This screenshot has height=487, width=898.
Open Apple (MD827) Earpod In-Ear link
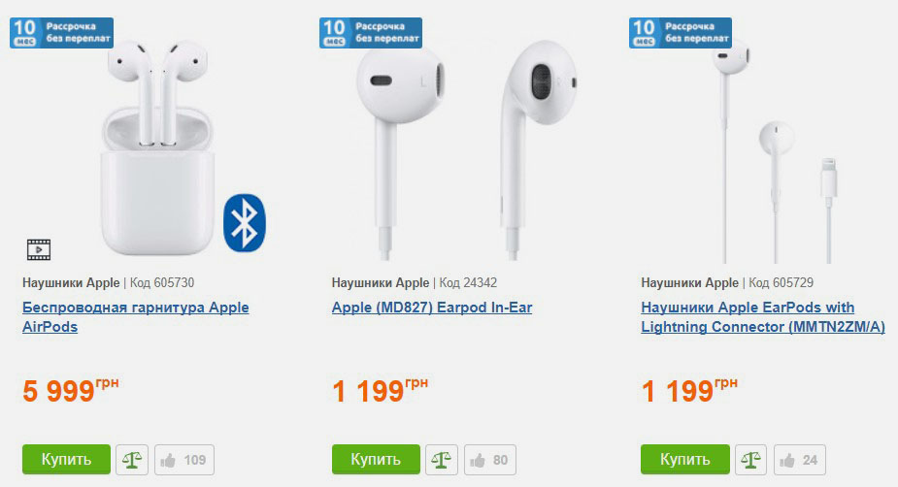click(432, 308)
